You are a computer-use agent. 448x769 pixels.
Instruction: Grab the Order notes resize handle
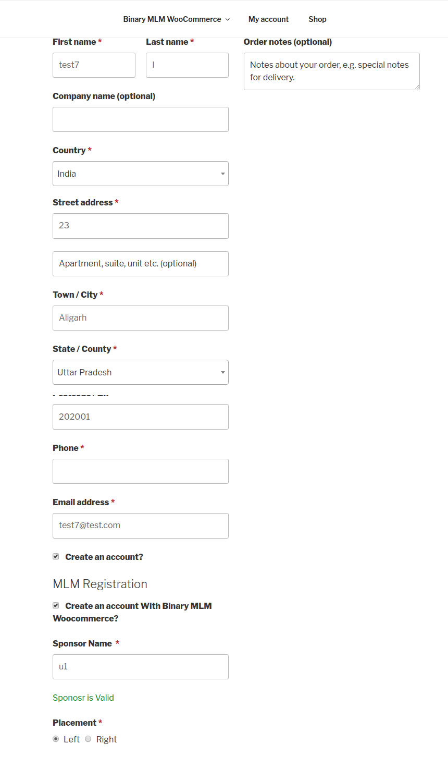pos(417,87)
